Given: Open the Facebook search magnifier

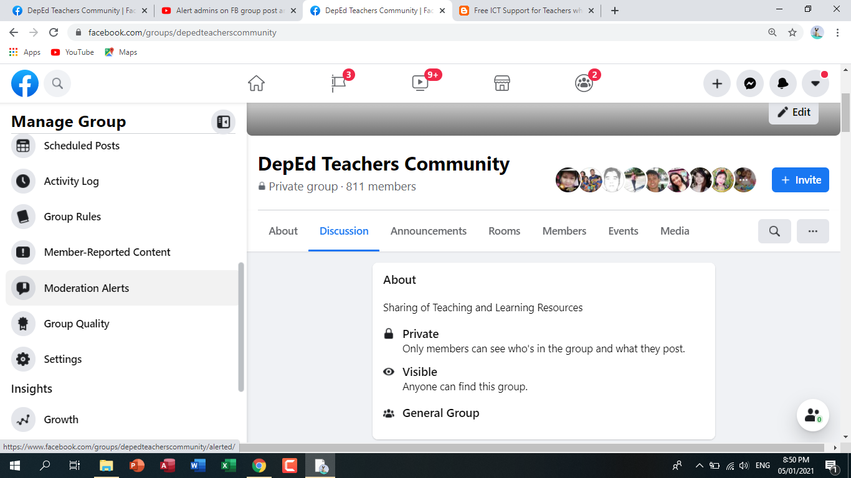Looking at the screenshot, I should (x=57, y=83).
